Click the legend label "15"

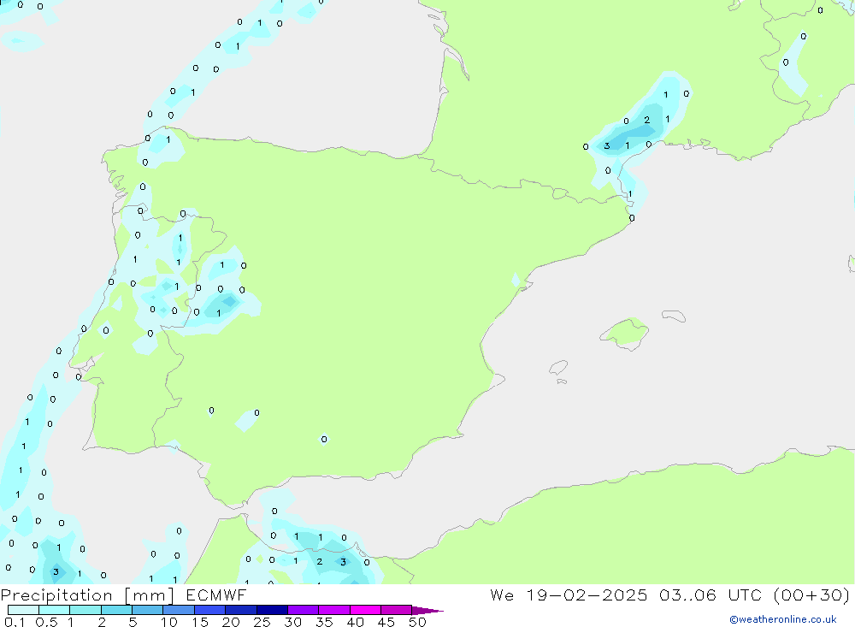tap(200, 622)
